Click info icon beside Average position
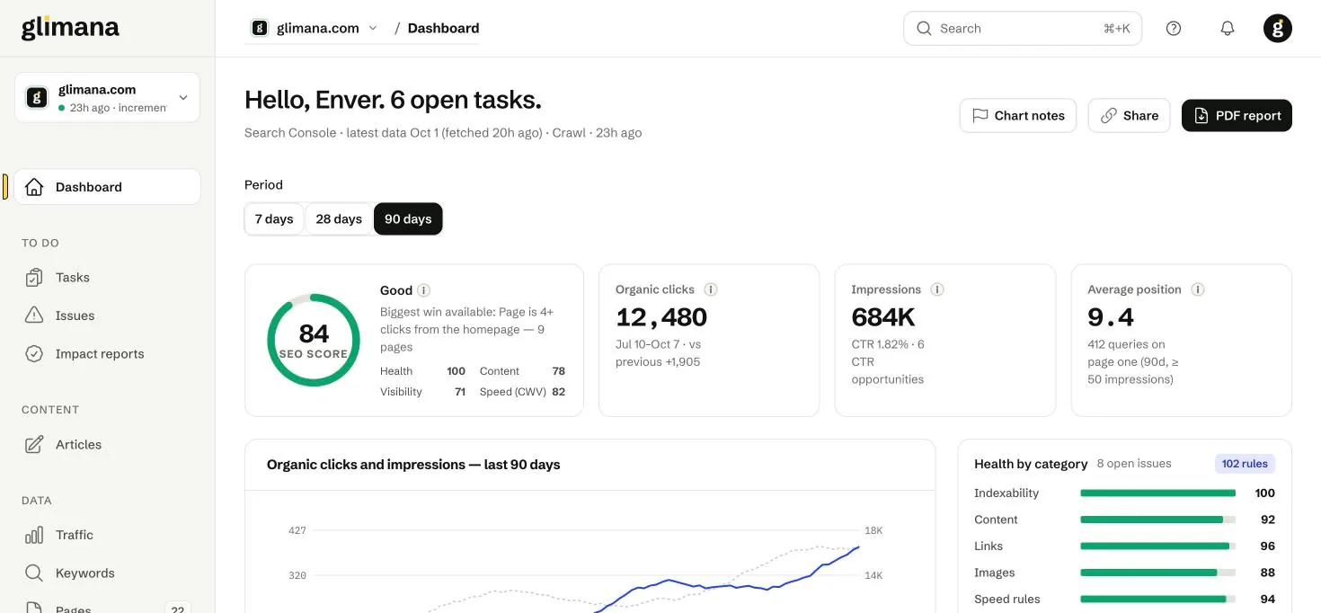Screen dimensions: 1321x613 pyautogui.click(x=1198, y=289)
